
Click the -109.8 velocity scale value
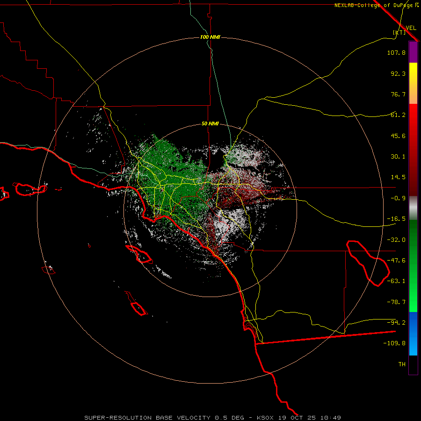click(x=394, y=343)
